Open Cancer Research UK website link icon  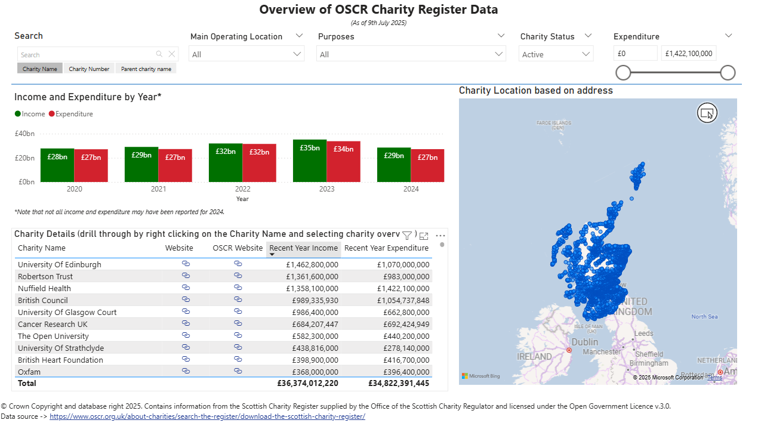[186, 323]
